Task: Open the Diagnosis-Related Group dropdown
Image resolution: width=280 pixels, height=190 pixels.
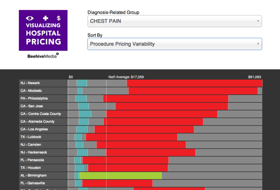Action: [x=175, y=21]
